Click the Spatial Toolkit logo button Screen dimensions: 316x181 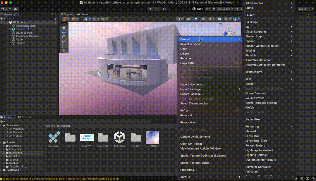point(198,9)
